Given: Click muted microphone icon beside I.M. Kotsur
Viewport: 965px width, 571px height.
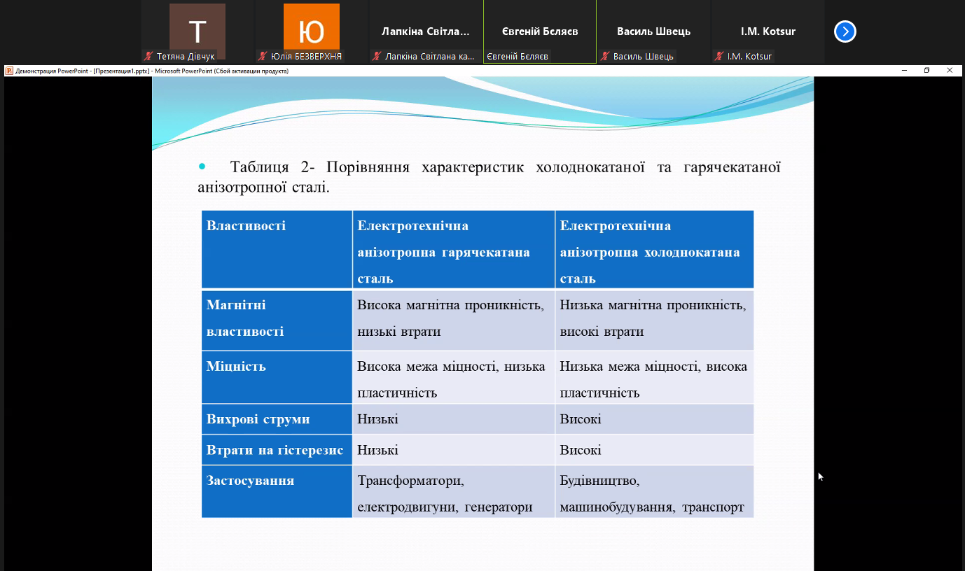Looking at the screenshot, I should 719,56.
